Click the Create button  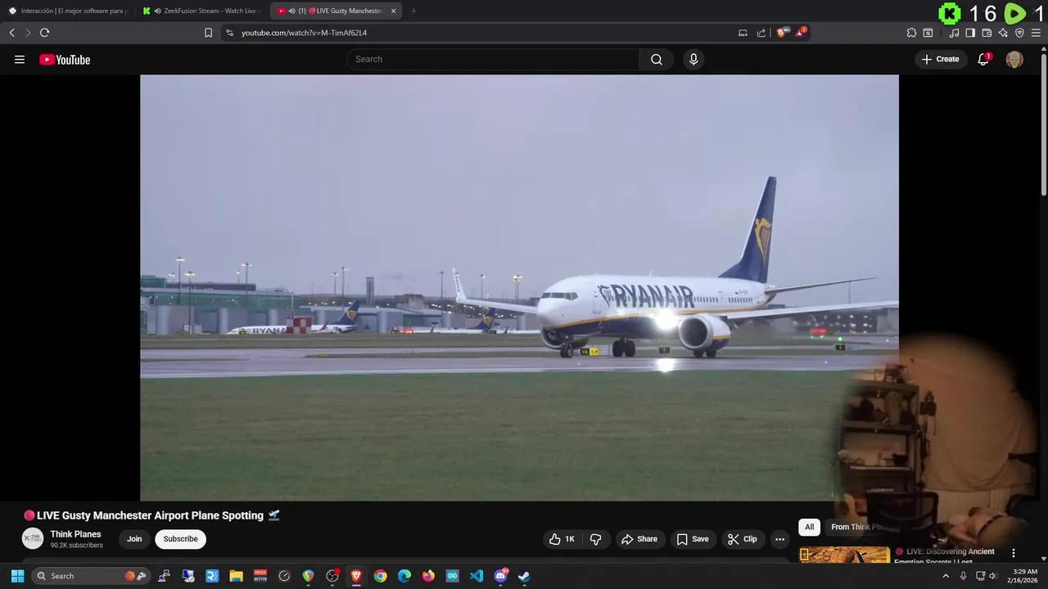pyautogui.click(x=940, y=59)
